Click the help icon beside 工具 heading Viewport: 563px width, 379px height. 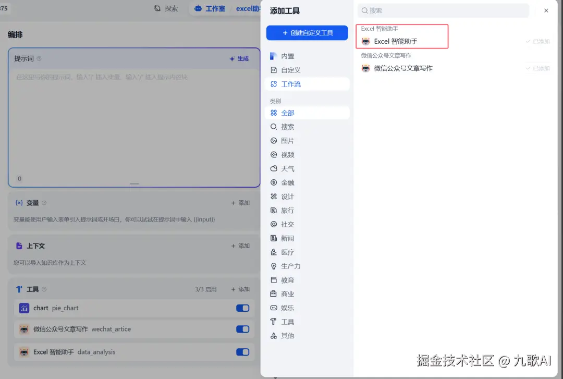(x=44, y=289)
